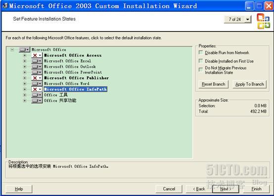Image resolution: width=274 pixels, height=196 pixels.
Task: Expand the Office 工具 node
Action: coord(25,95)
